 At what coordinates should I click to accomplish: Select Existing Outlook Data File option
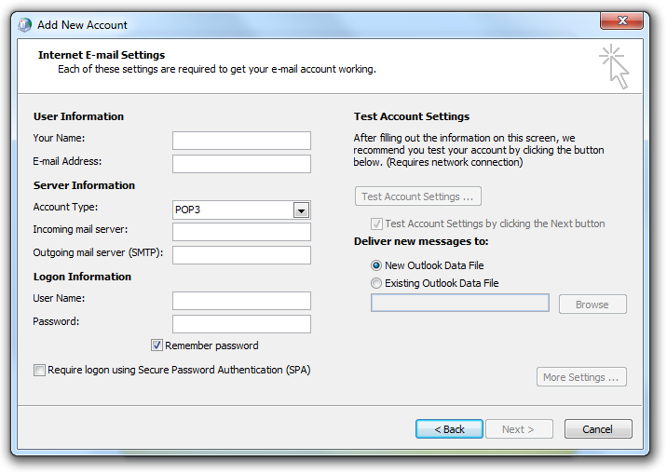pyautogui.click(x=376, y=283)
